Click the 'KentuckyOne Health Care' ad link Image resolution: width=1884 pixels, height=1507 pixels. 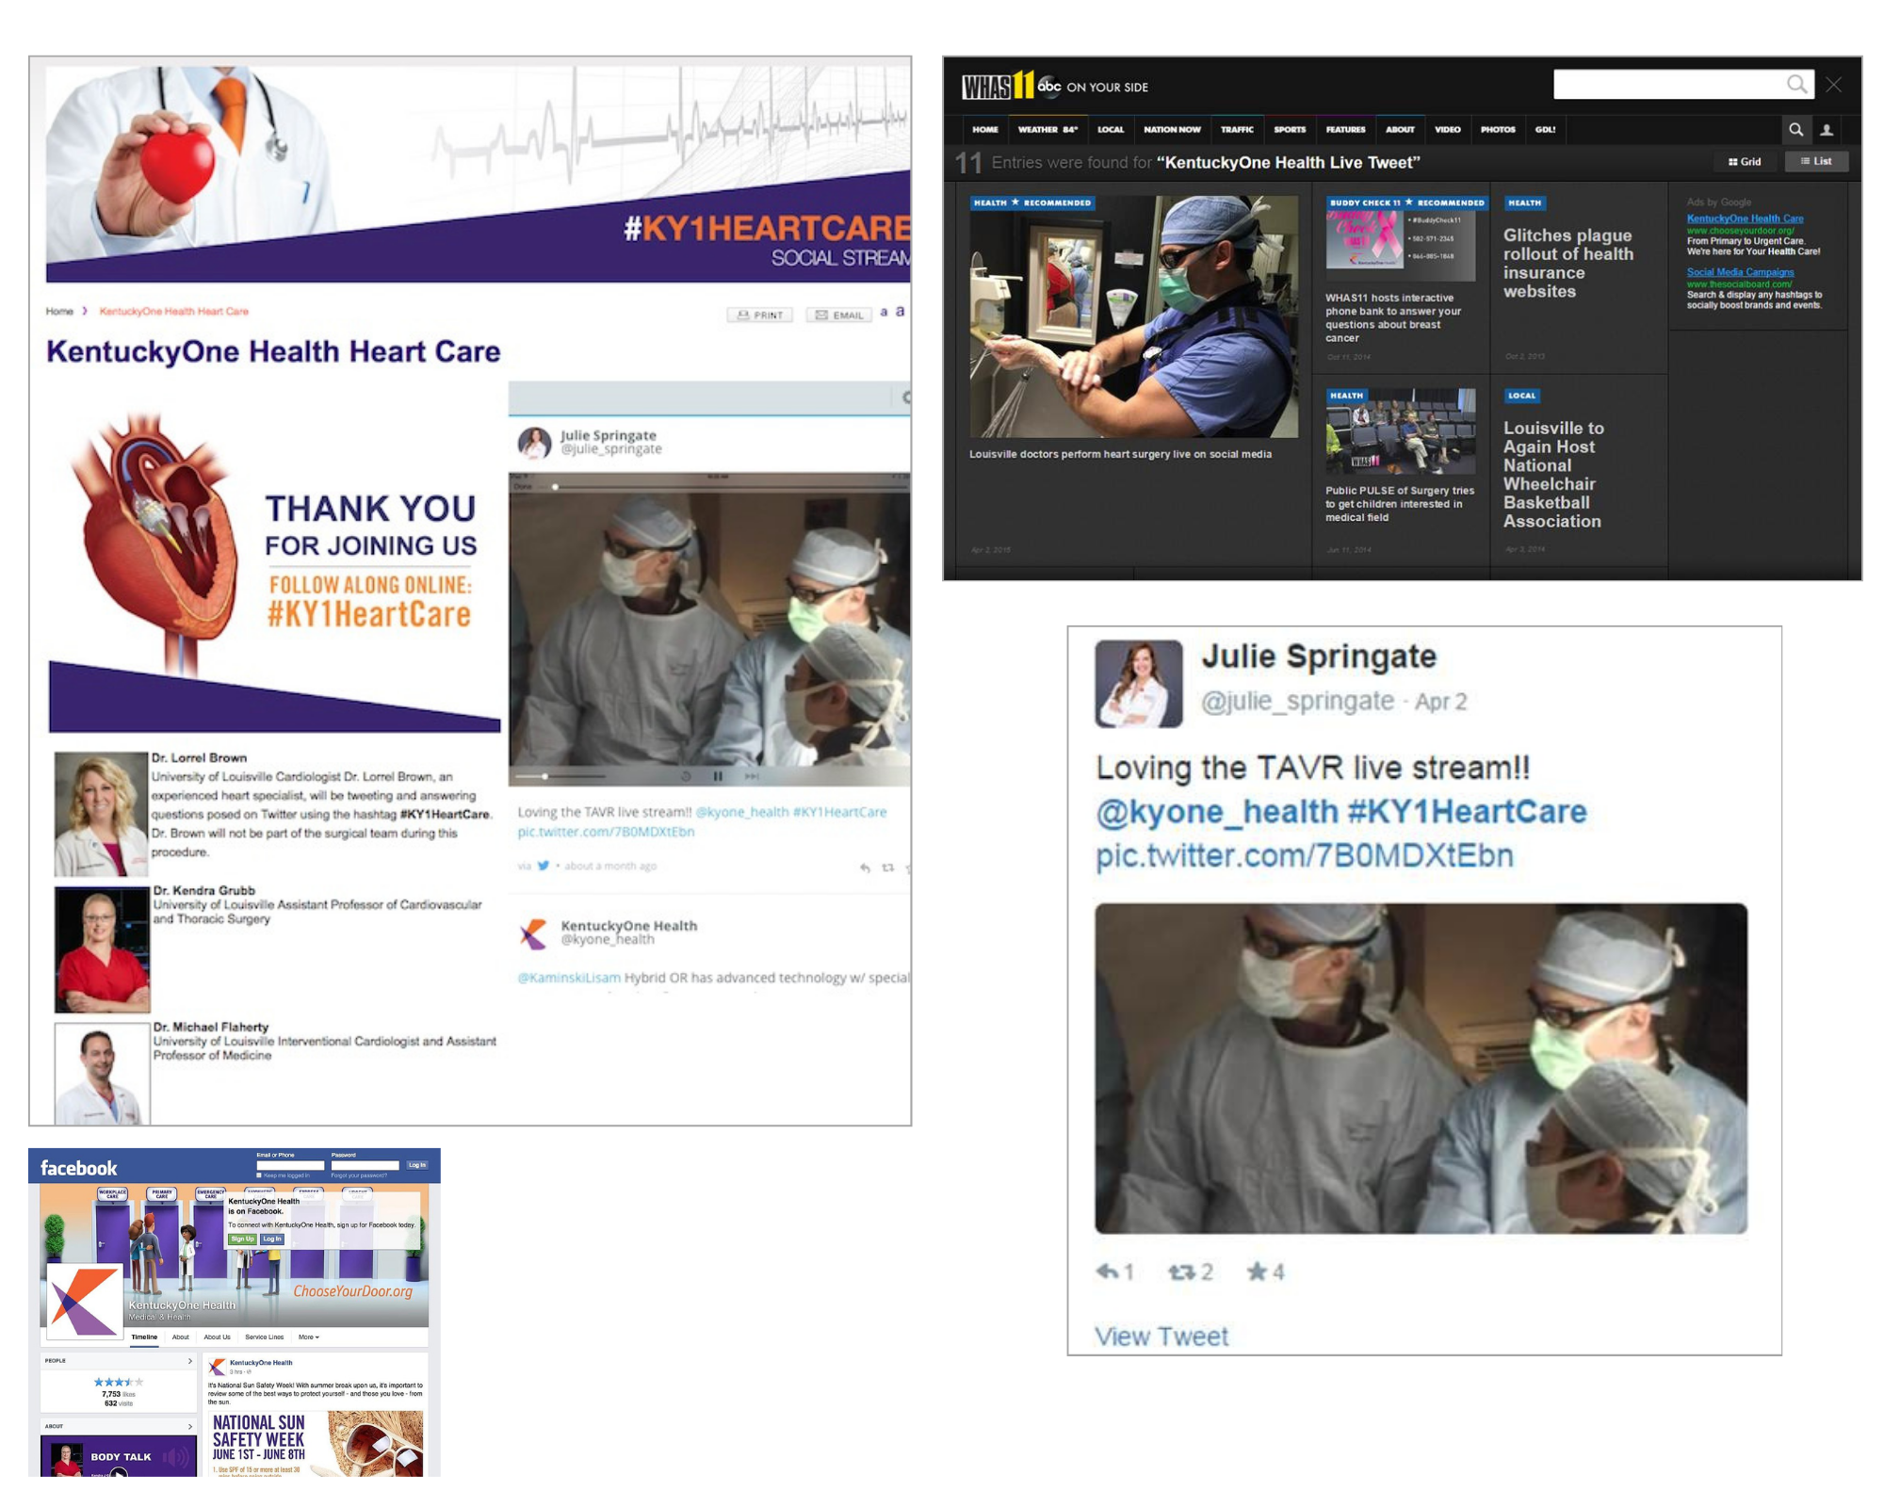pyautogui.click(x=1745, y=219)
